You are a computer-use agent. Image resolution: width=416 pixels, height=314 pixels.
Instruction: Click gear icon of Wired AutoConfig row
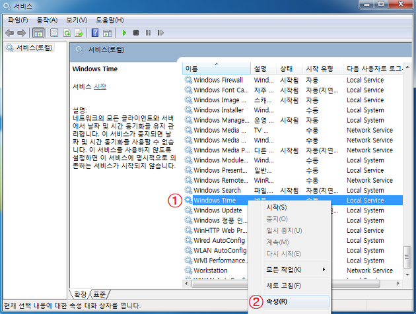[x=188, y=240]
